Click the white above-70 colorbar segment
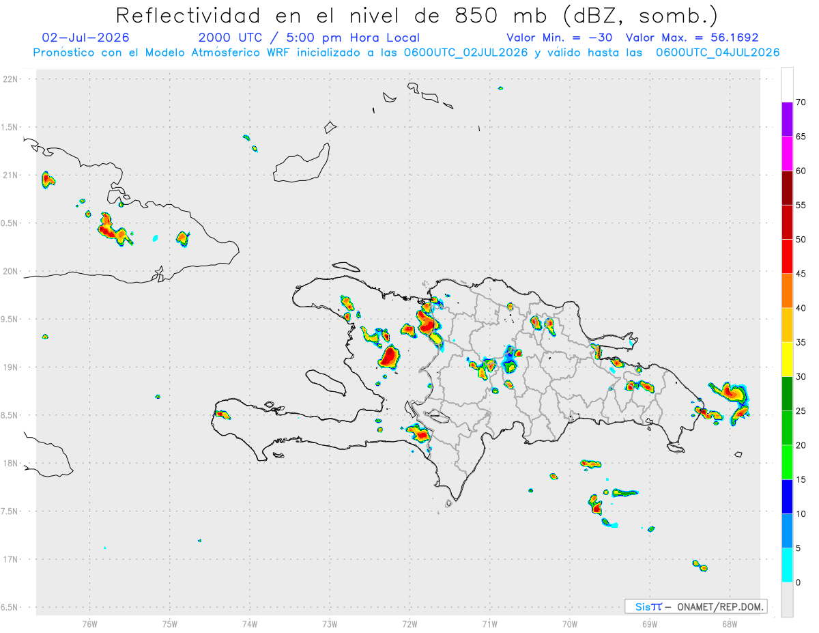The width and height of the screenshot is (819, 633). [787, 85]
